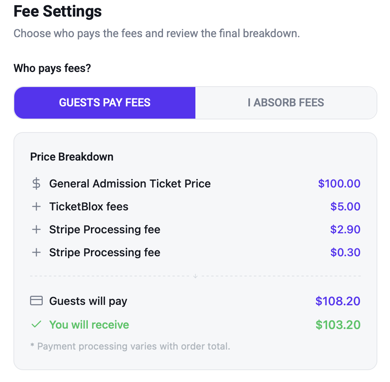The image size is (390, 382).
Task: Click the small down arrow on the dashed divider
Action: pos(195,276)
